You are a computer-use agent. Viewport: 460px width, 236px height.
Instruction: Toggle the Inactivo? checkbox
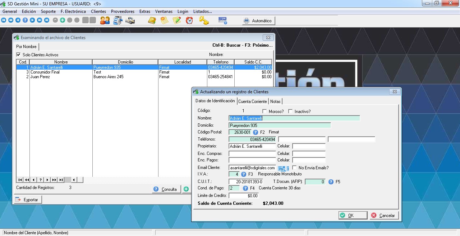(x=291, y=111)
